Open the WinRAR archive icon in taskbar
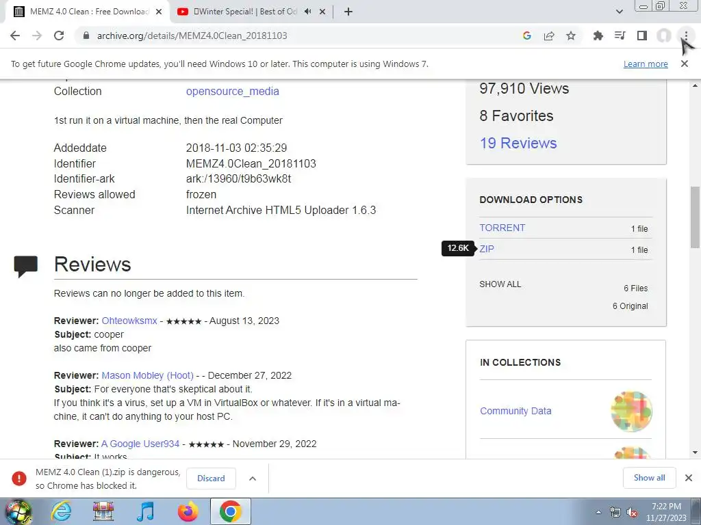 (x=103, y=511)
